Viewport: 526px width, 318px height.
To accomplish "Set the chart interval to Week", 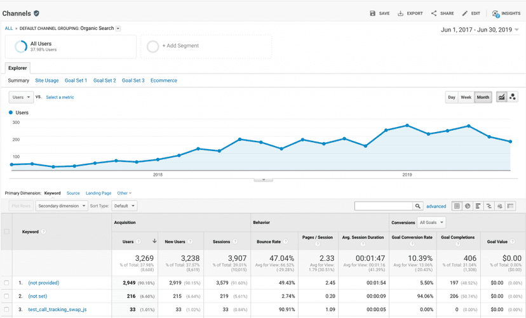I will click(x=466, y=97).
